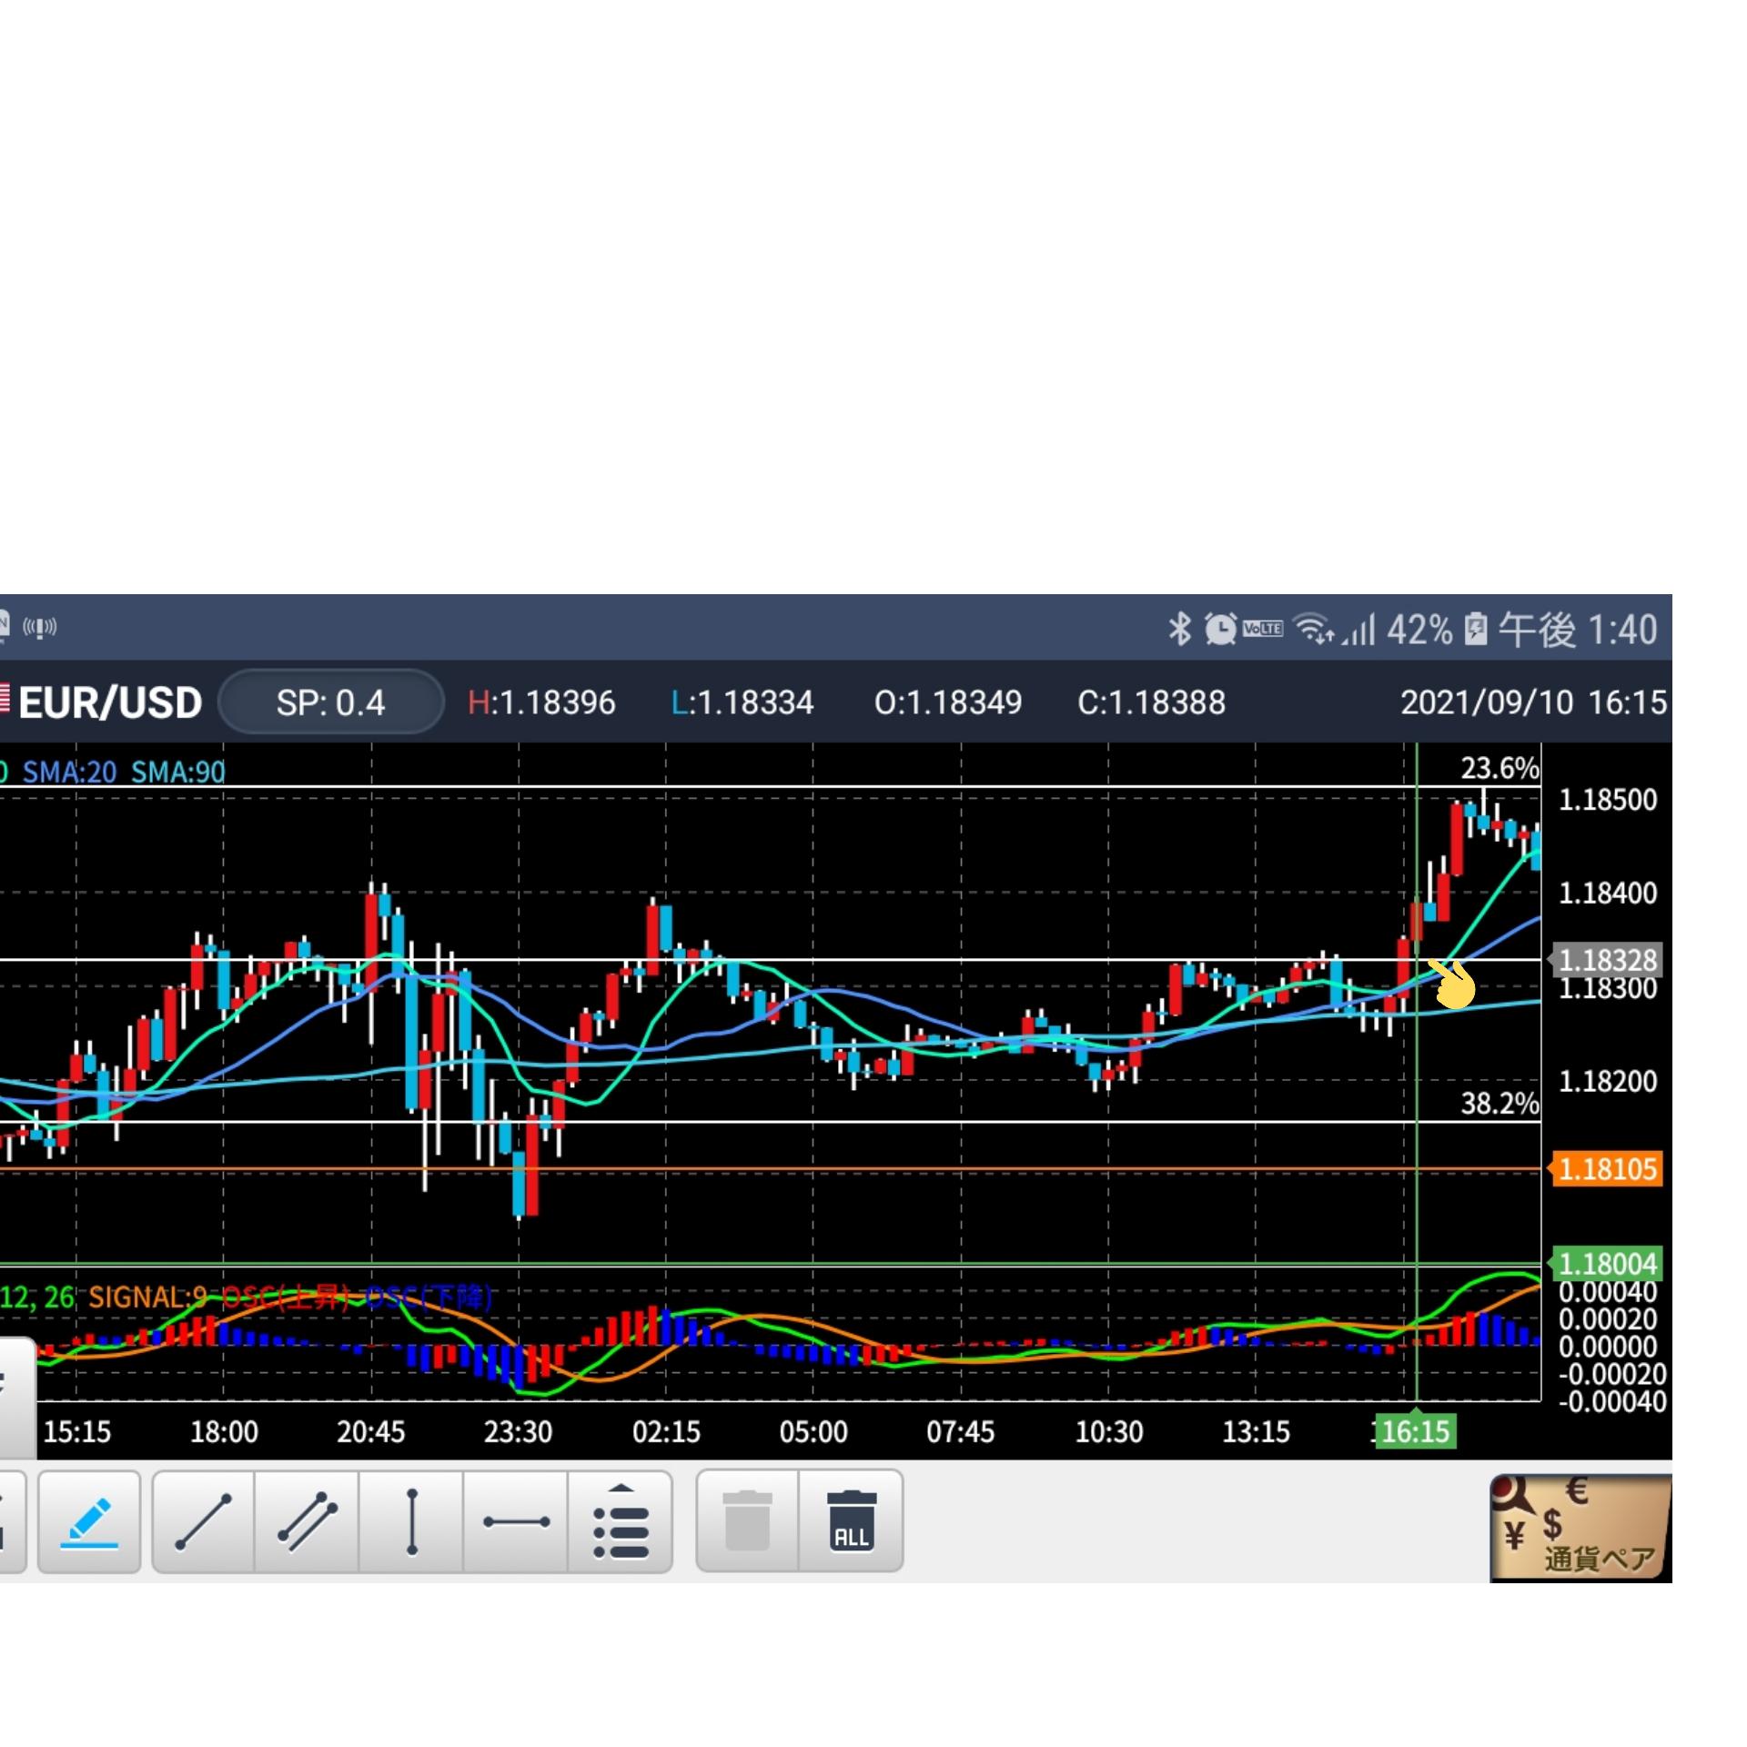Tap the 1.18200 price axis label
Viewport: 1747px width, 1747px height.
click(x=1608, y=1082)
